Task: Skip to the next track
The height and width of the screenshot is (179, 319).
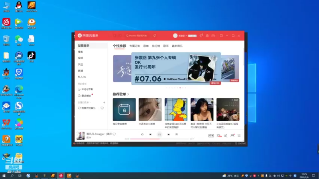Action: tap(168, 134)
